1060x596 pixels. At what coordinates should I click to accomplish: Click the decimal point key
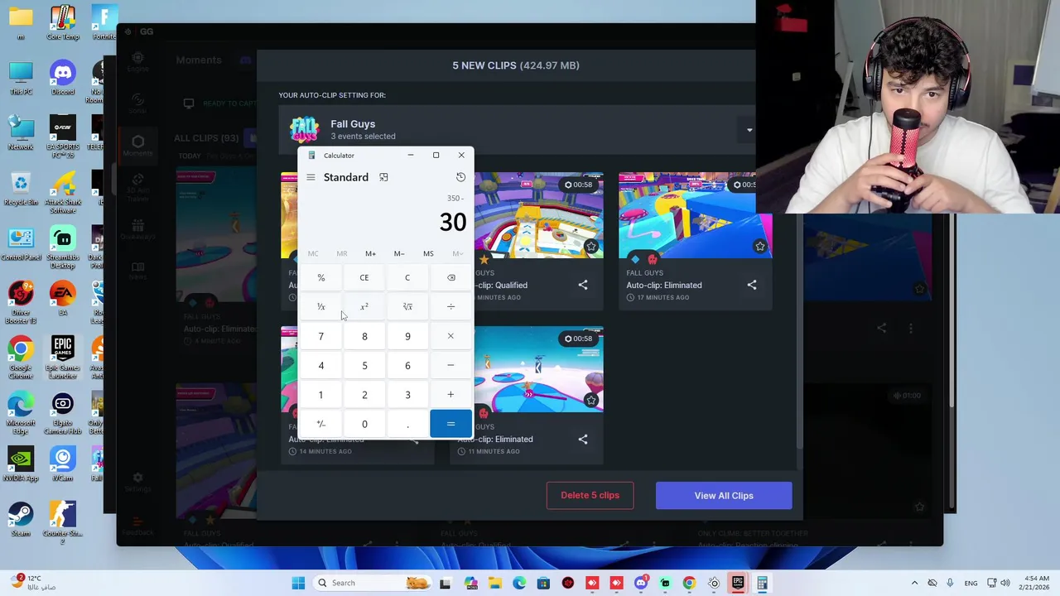coord(407,424)
